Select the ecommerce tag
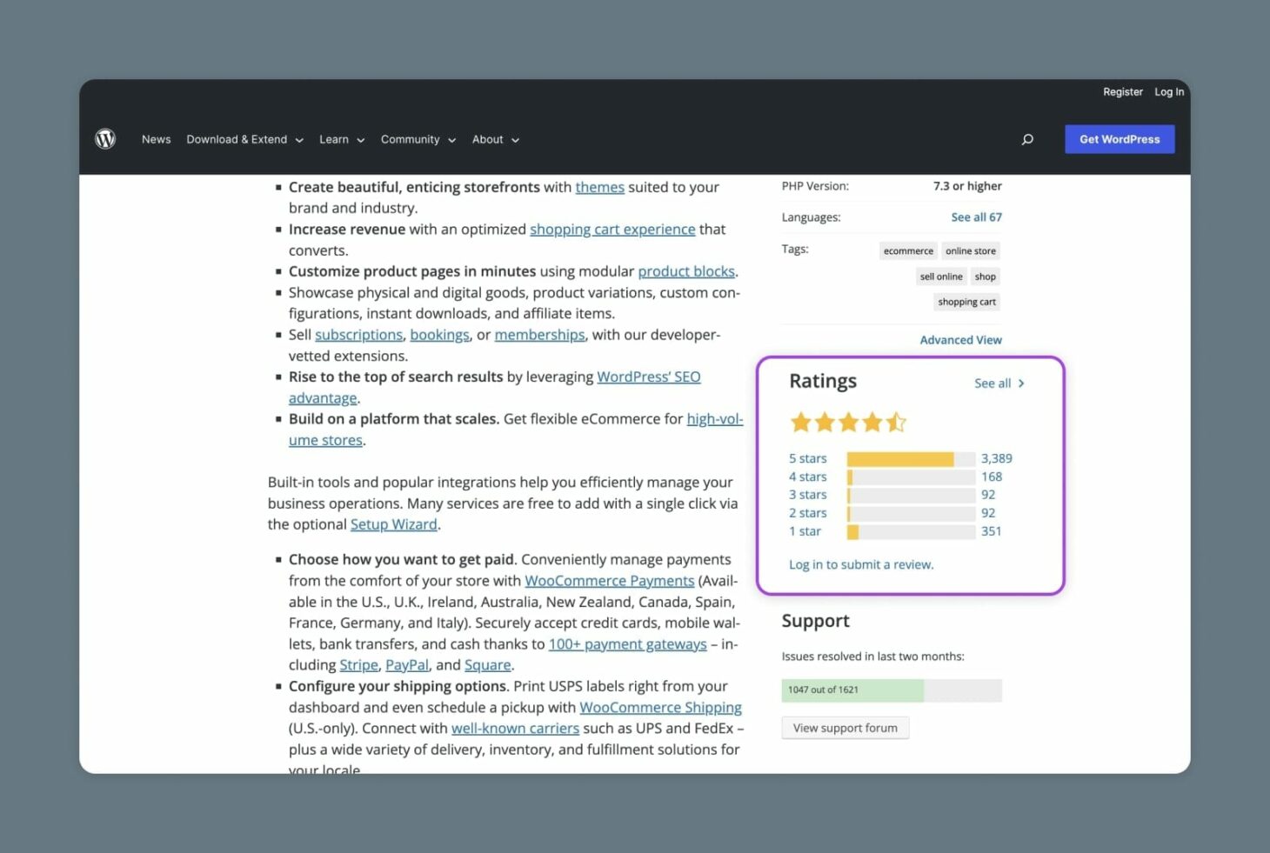The height and width of the screenshot is (853, 1270). pos(907,250)
